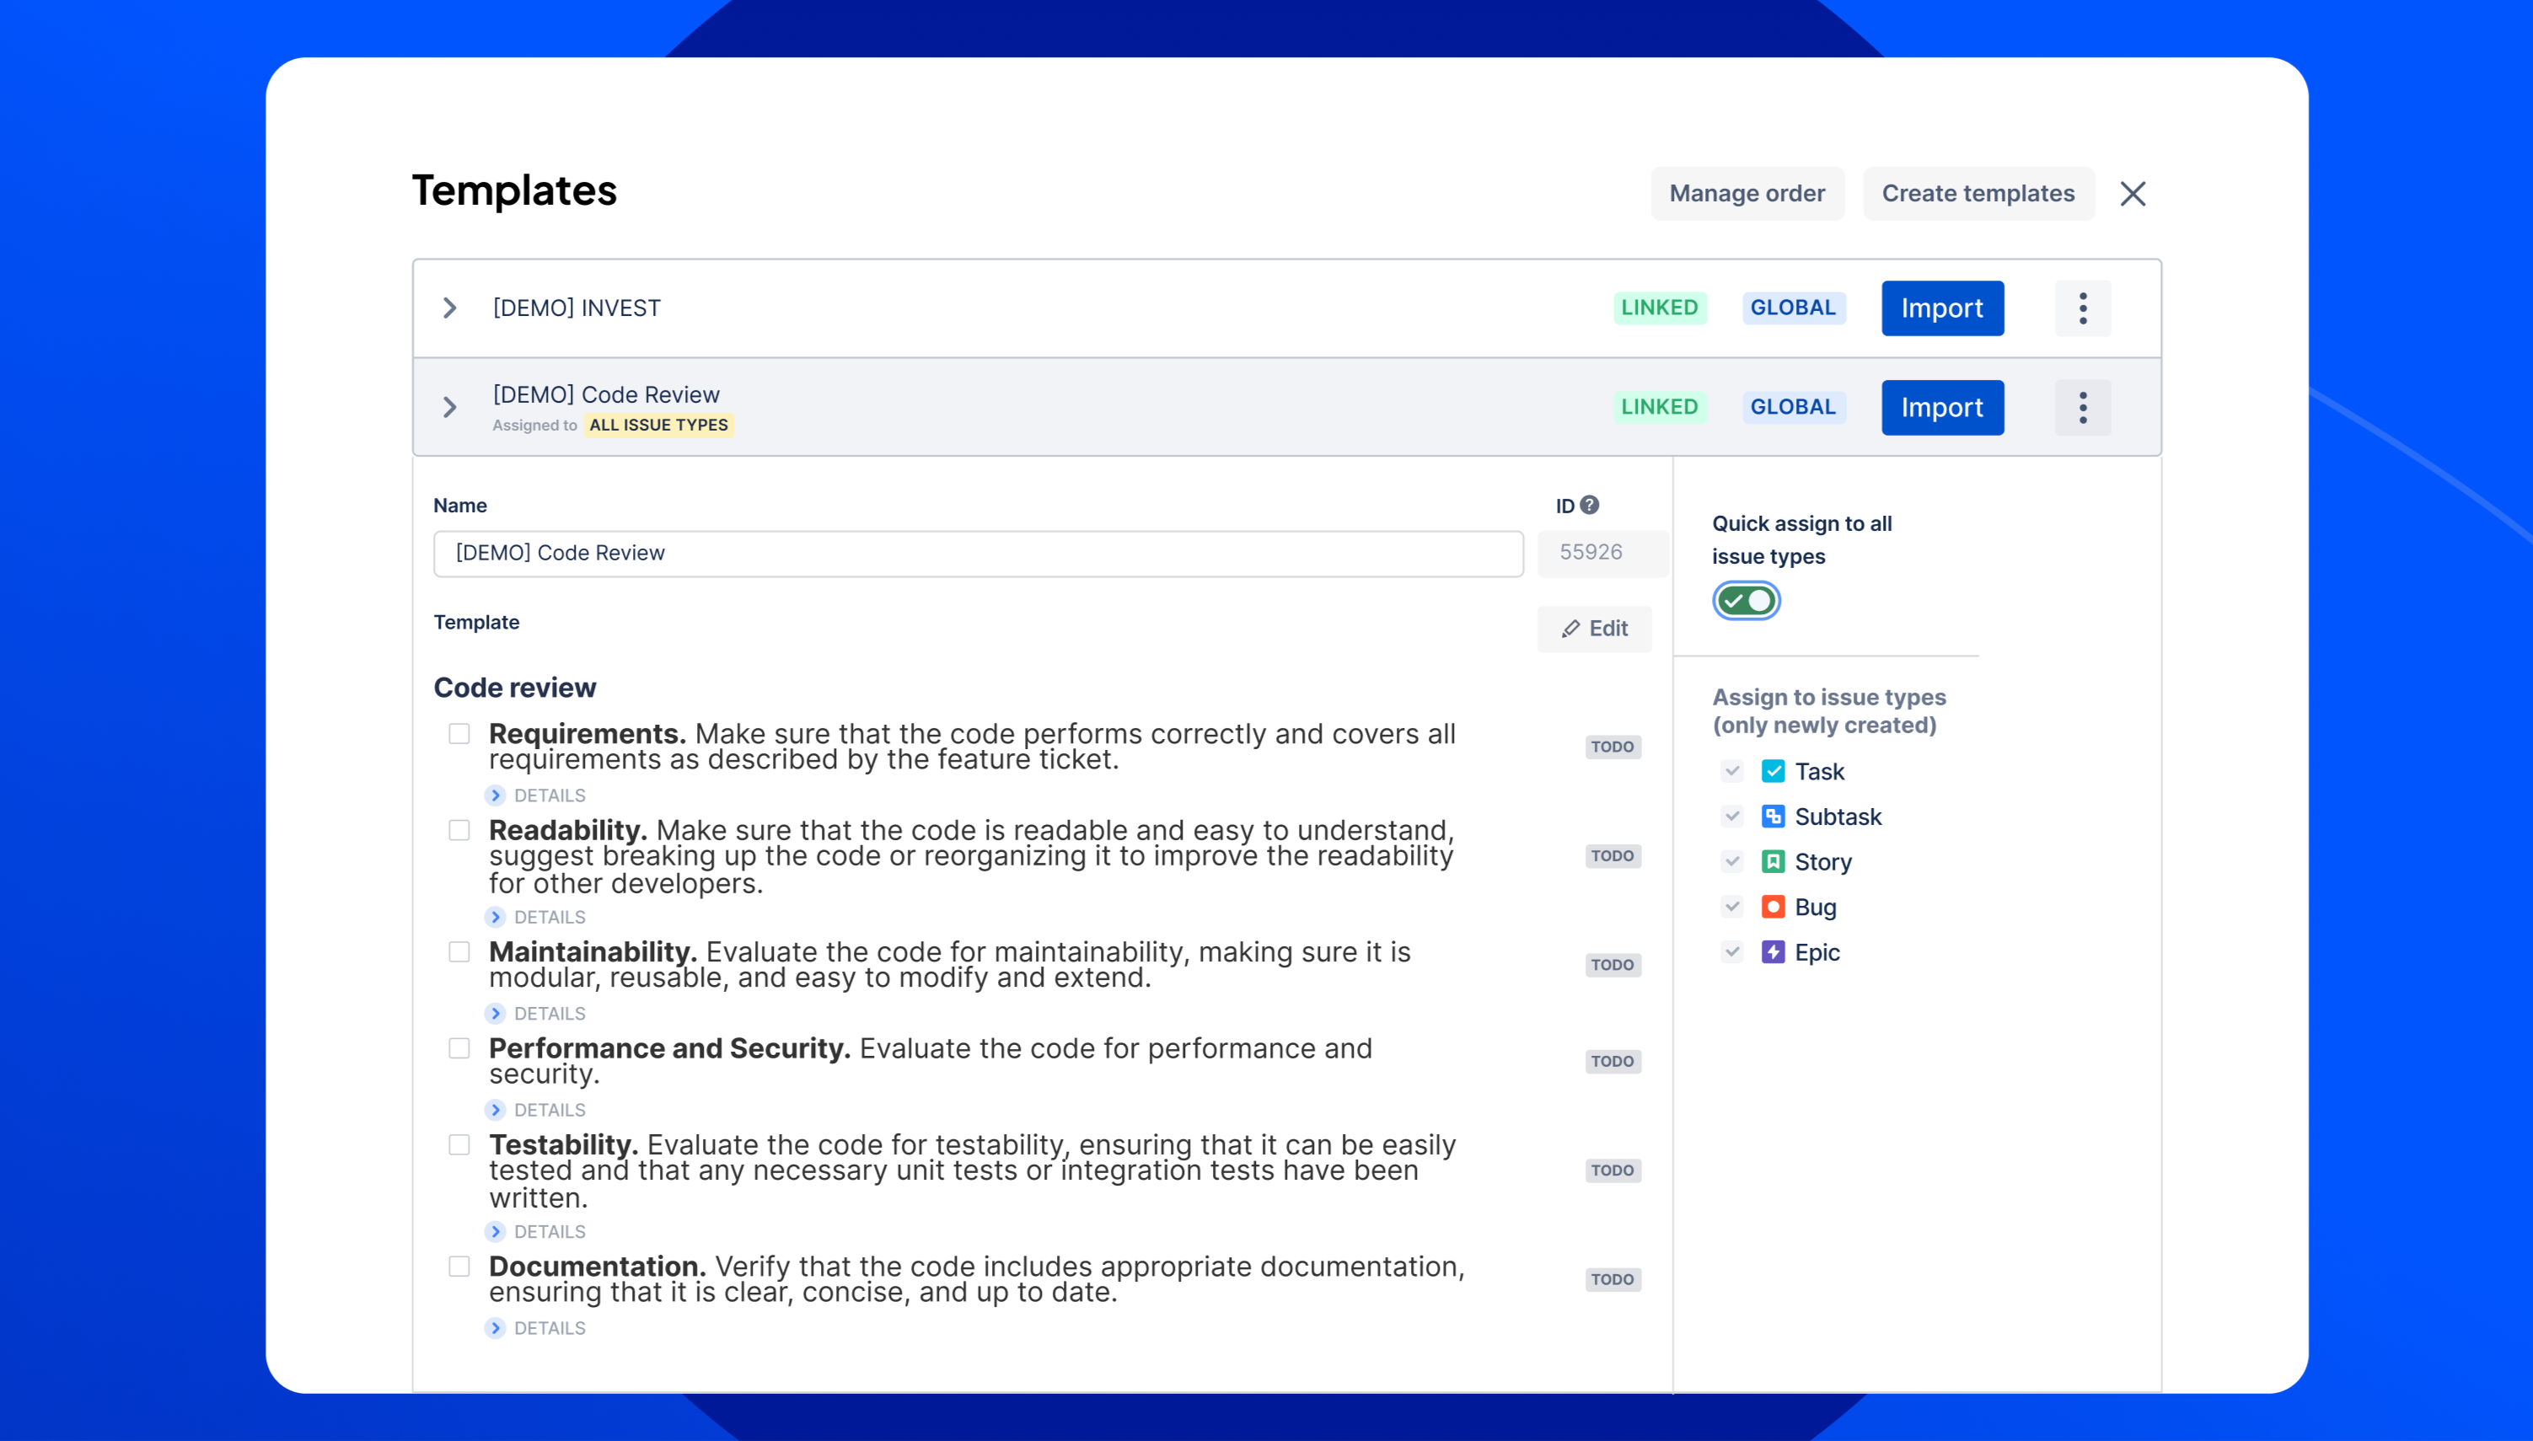Open TODO status of Documentation item
2533x1441 pixels.
click(1613, 1280)
